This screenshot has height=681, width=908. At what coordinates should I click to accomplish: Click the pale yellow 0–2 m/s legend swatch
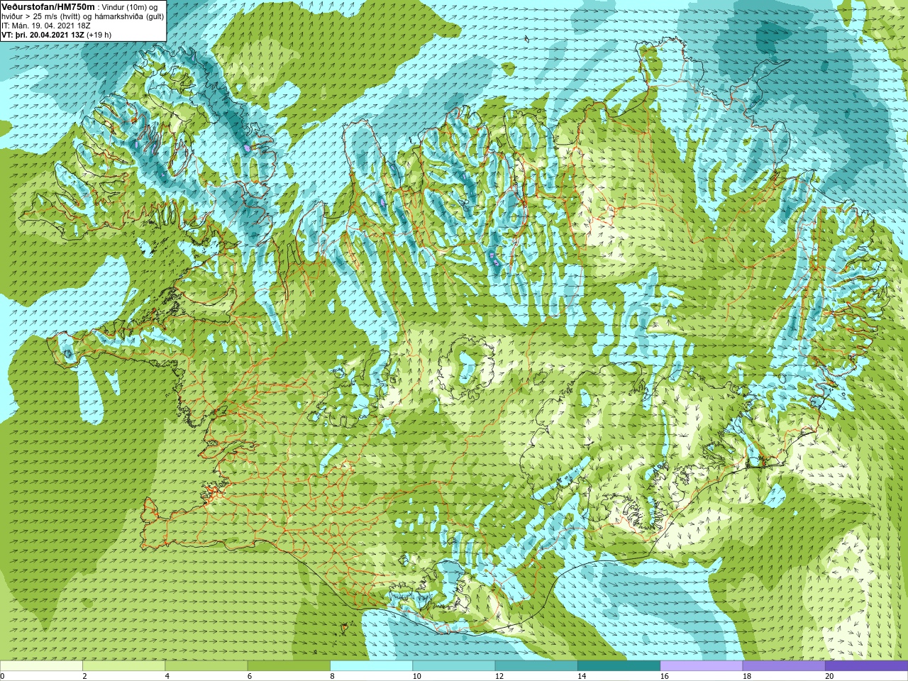click(x=41, y=666)
